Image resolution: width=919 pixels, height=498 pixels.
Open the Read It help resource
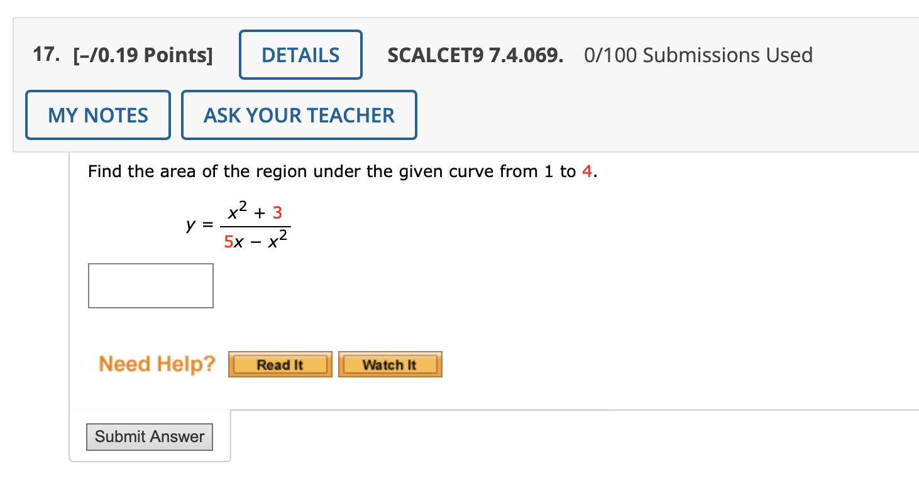pyautogui.click(x=280, y=364)
